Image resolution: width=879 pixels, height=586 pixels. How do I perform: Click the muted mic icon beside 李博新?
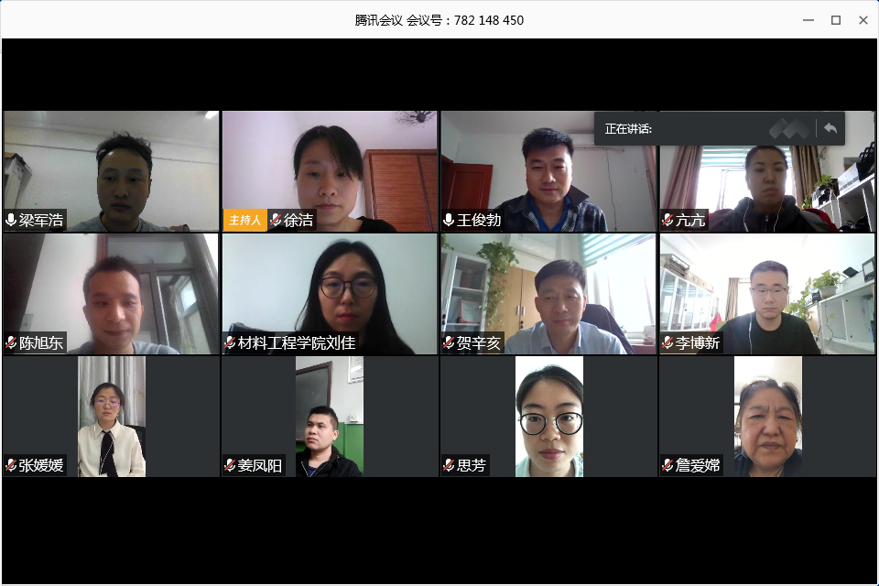(667, 342)
